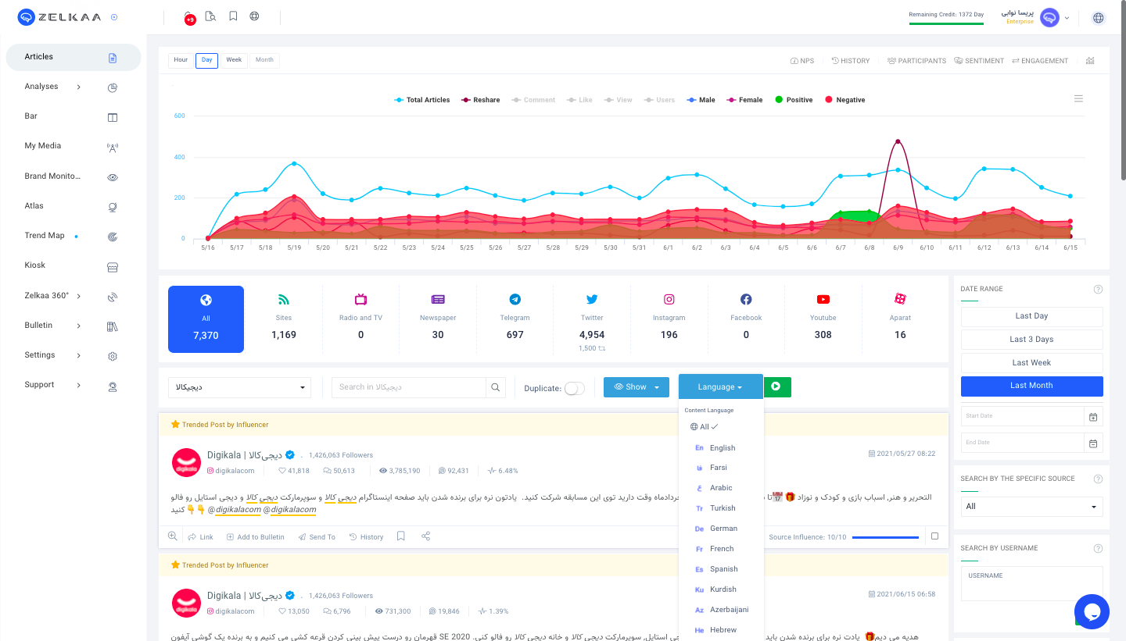This screenshot has width=1126, height=641.
Task: Click the bookmark icon in the top toolbar
Action: pyautogui.click(x=233, y=16)
